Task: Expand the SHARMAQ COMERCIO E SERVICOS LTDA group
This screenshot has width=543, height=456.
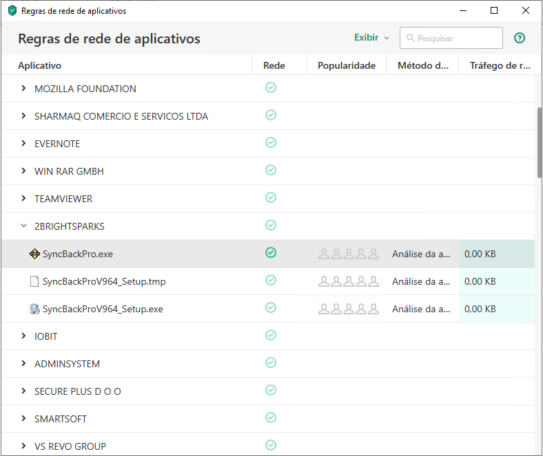Action: (x=23, y=116)
